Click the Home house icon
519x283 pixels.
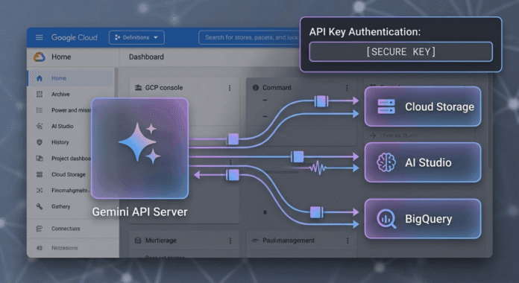(x=40, y=78)
